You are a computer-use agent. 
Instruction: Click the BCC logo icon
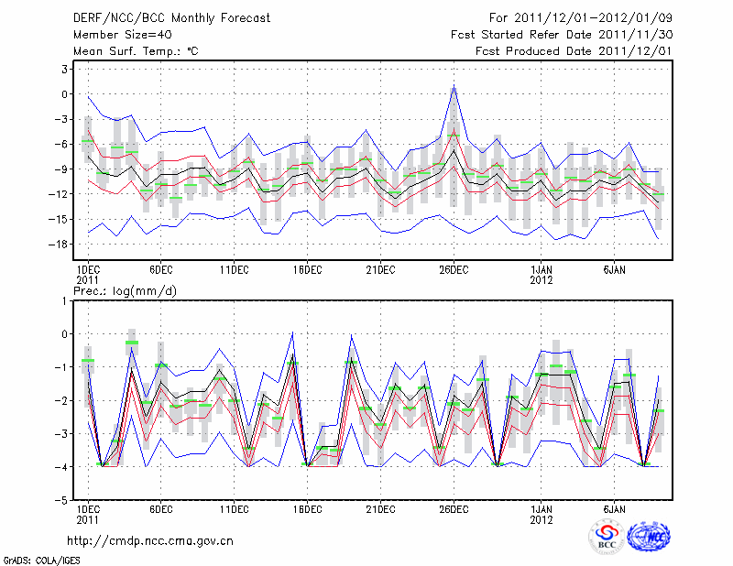tap(606, 538)
